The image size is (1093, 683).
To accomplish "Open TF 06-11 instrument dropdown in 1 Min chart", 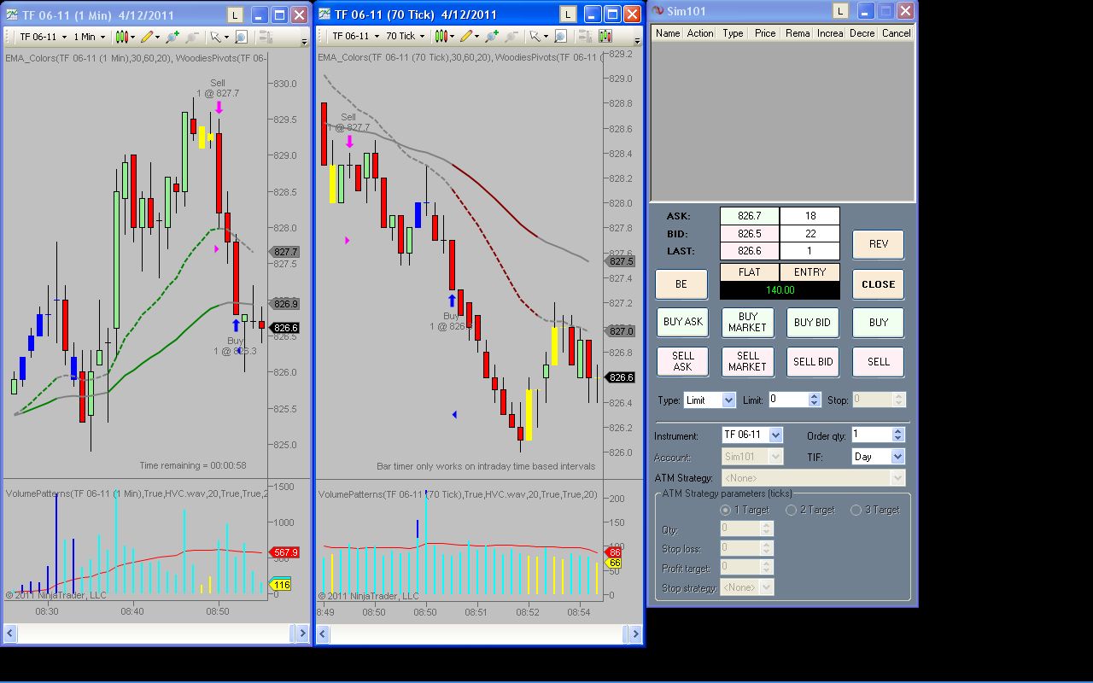I will (x=43, y=37).
